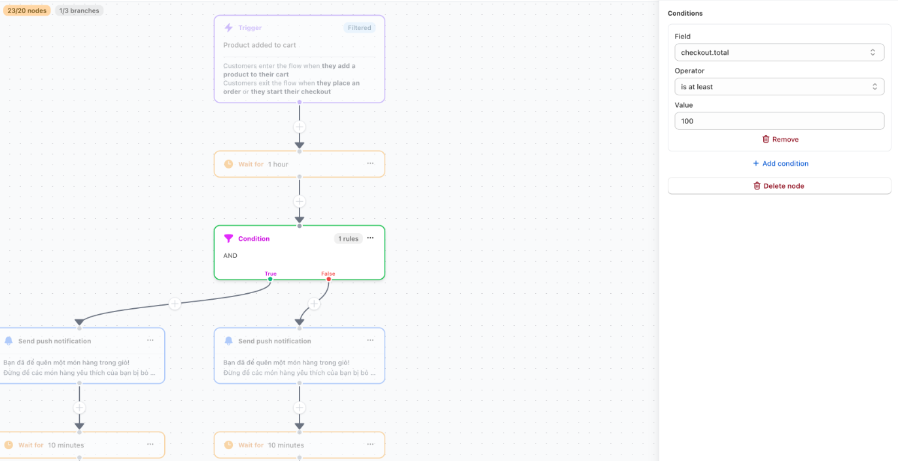This screenshot has width=898, height=461.
Task: Click the AND text in the Condition node
Action: [x=230, y=255]
